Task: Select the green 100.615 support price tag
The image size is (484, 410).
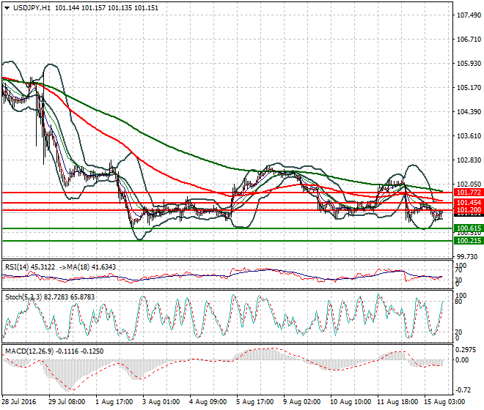Action: 466,229
